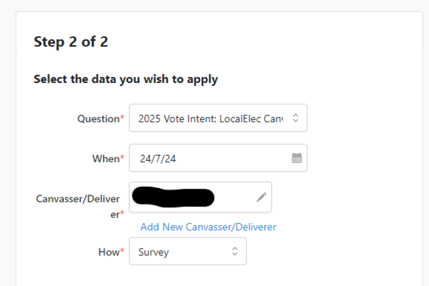Click the How field's up-down arrows
This screenshot has height=286, width=429.
tap(235, 252)
